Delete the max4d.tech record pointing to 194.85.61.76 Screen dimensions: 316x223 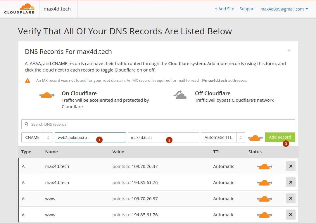pos(291,182)
